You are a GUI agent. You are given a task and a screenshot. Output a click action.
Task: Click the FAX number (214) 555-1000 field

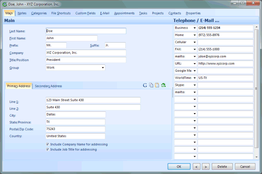point(225,49)
